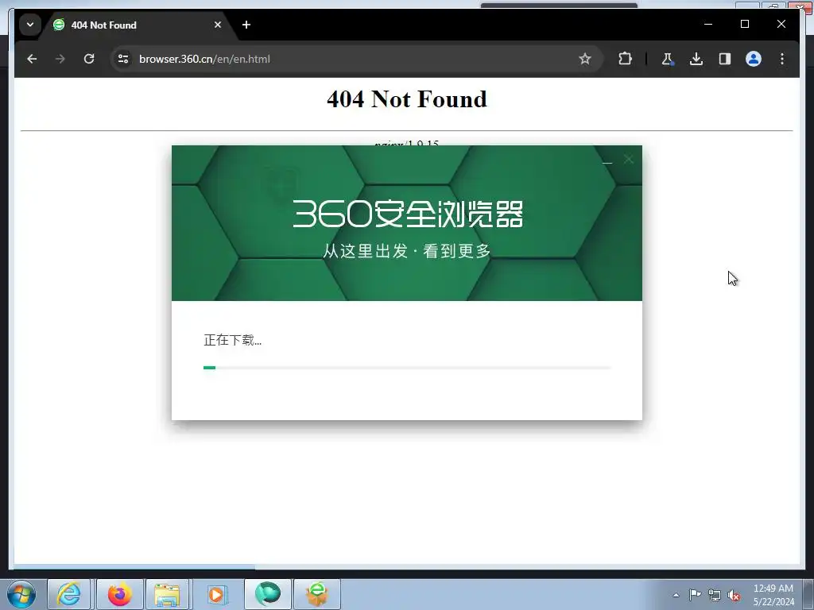
Task: Show hidden system tray icons
Action: (x=676, y=595)
